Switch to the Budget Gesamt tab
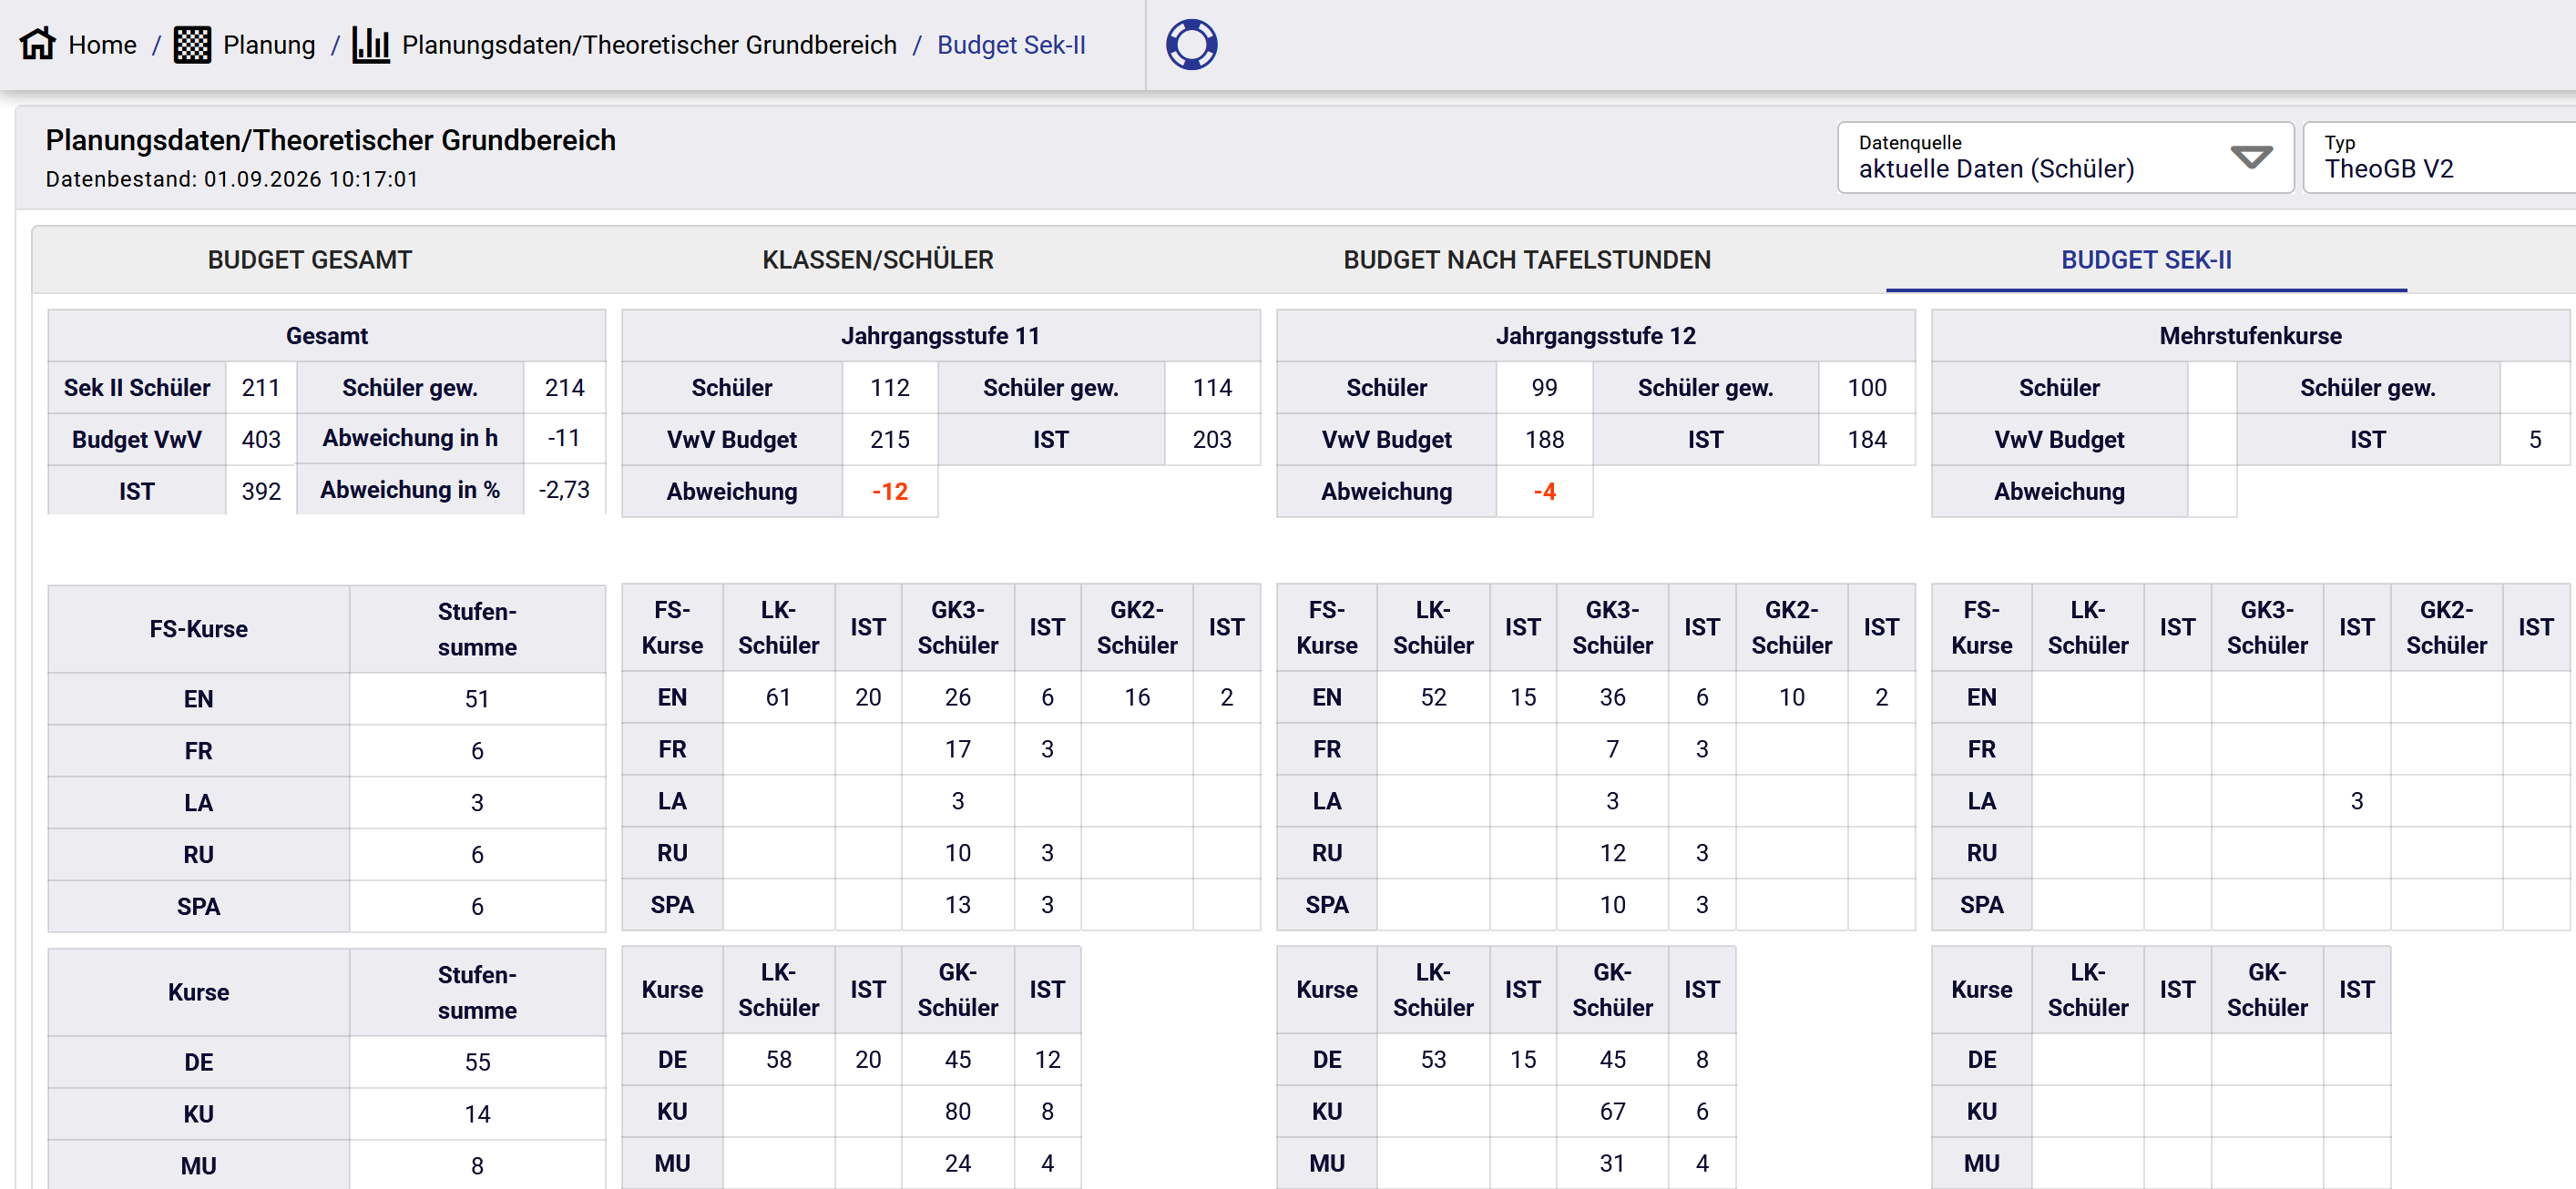 (310, 259)
